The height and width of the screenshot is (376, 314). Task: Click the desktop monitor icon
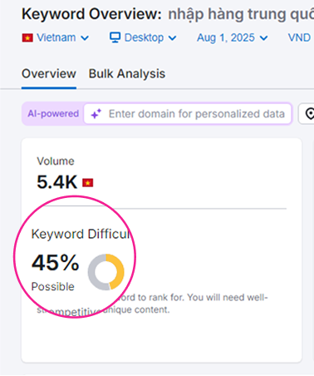coord(115,37)
